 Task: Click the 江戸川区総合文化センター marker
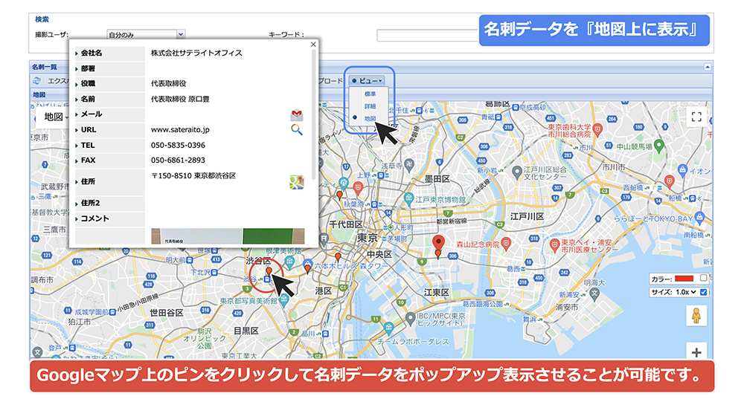coord(517,172)
